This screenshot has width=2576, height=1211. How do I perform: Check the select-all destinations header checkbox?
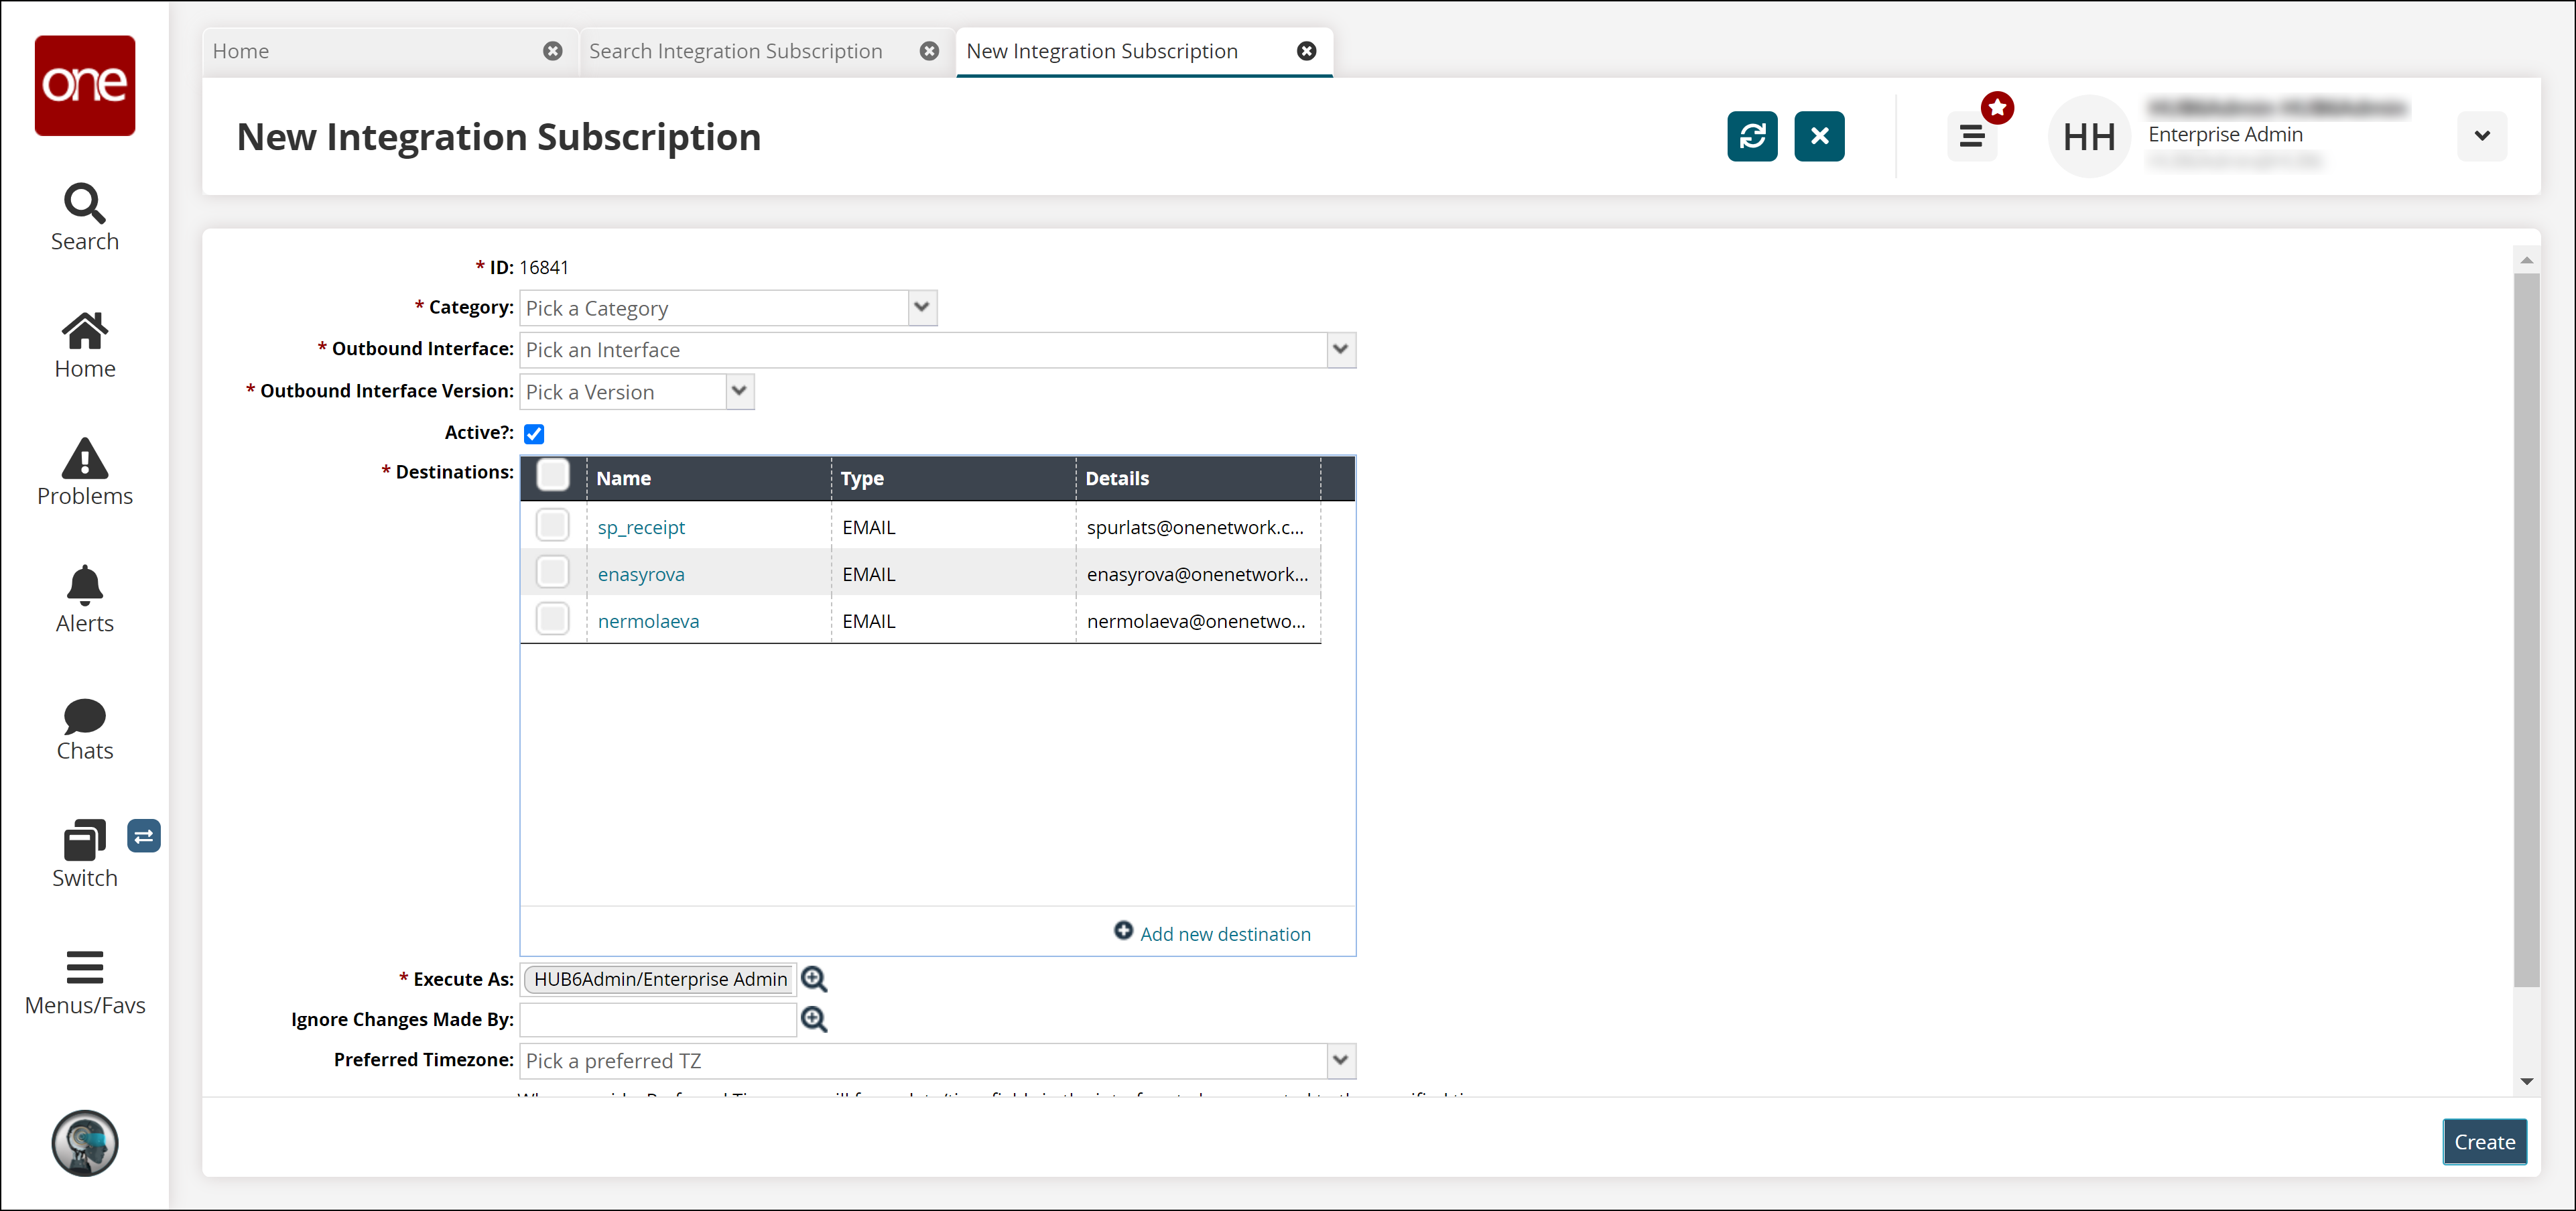point(552,475)
